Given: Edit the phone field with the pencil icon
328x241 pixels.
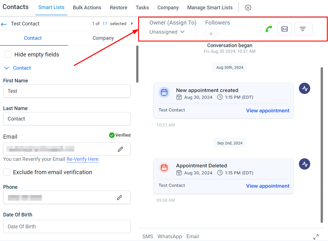Looking at the screenshot, I should point(119,198).
